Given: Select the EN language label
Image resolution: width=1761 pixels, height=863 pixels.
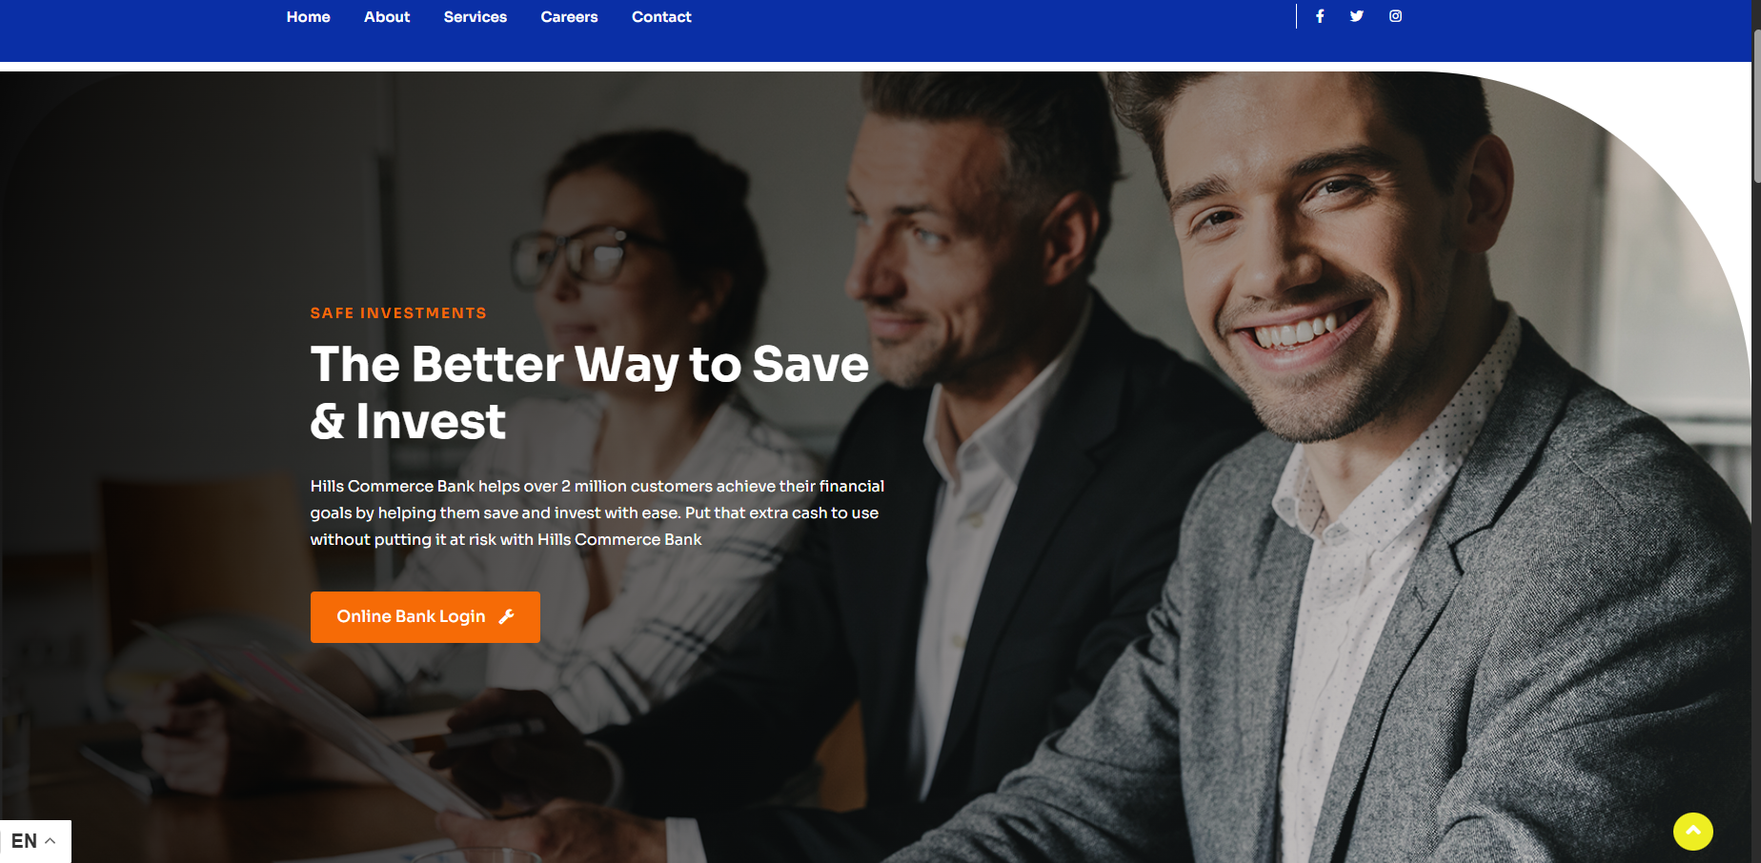Looking at the screenshot, I should click(24, 841).
